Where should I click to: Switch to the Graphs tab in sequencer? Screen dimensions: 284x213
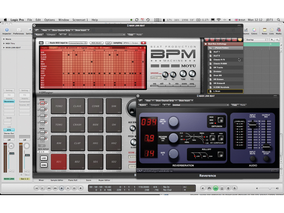(53, 48)
